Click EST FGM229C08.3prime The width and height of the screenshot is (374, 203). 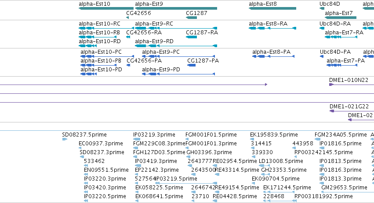159,144
